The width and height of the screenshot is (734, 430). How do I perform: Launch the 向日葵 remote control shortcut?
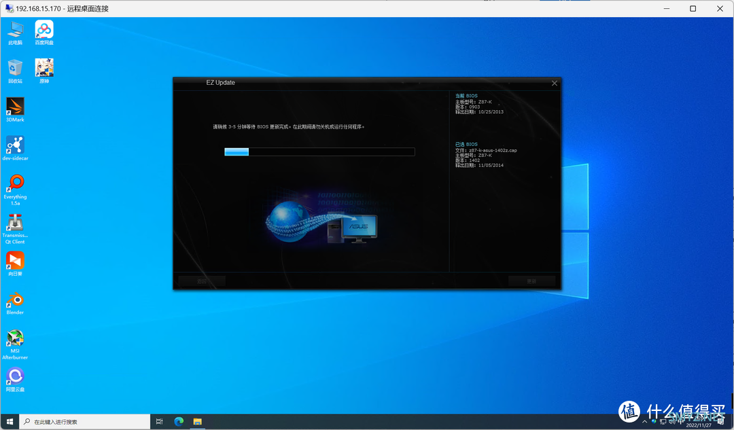point(15,264)
